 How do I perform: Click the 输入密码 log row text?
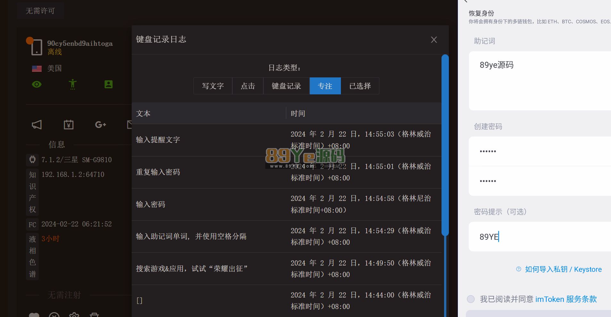pos(151,204)
